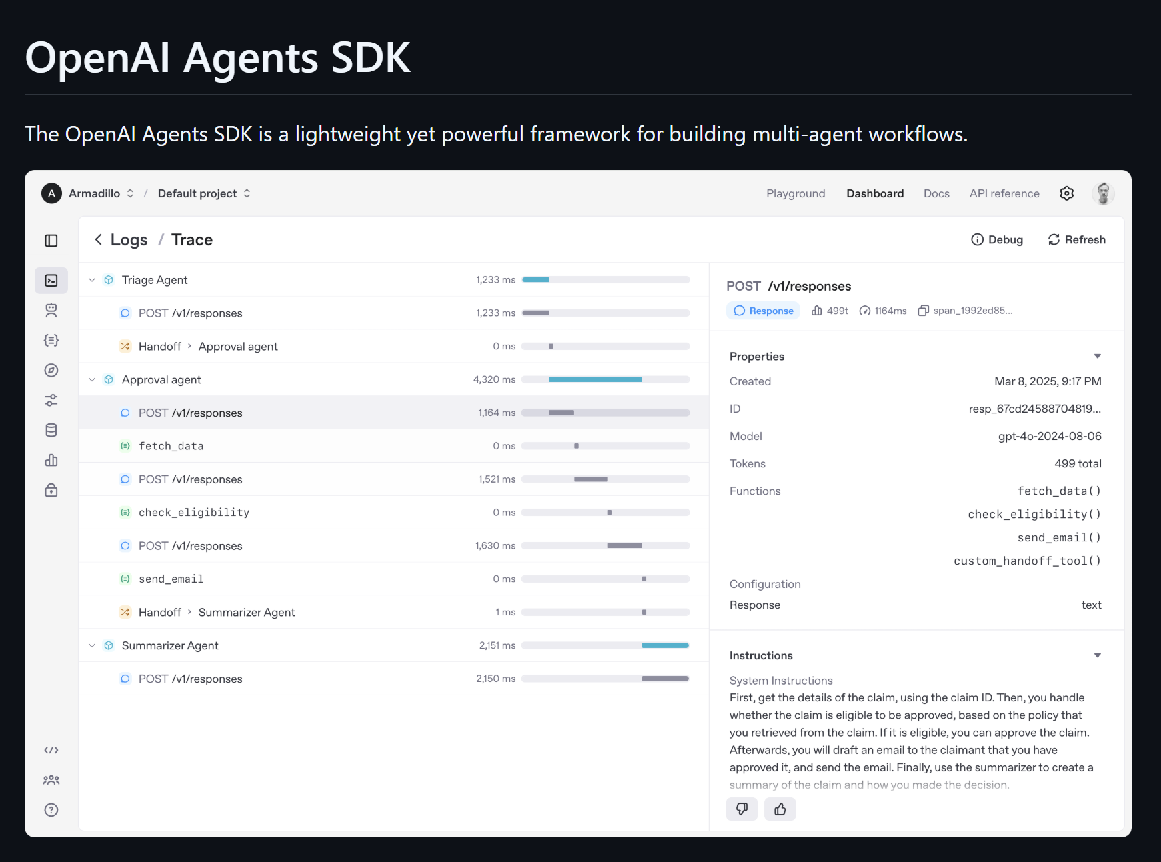
Task: Open the robot Assistants icon in sidebar
Action: (51, 310)
